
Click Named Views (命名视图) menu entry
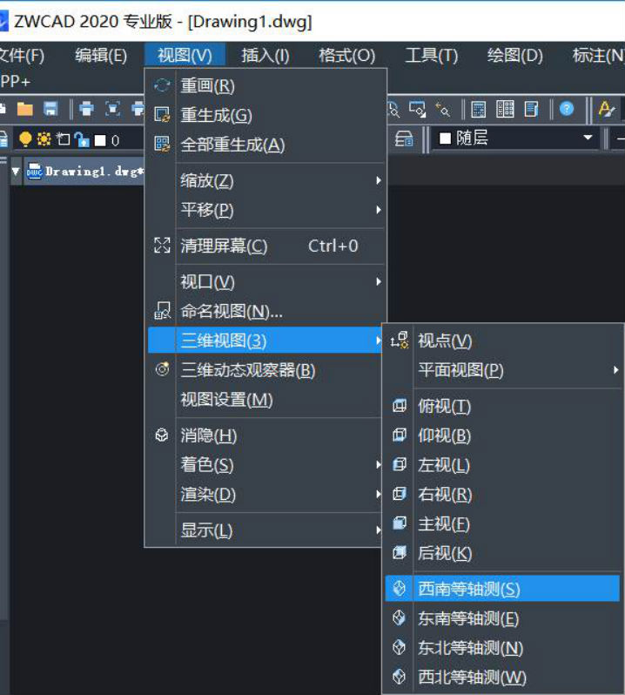coord(232,311)
